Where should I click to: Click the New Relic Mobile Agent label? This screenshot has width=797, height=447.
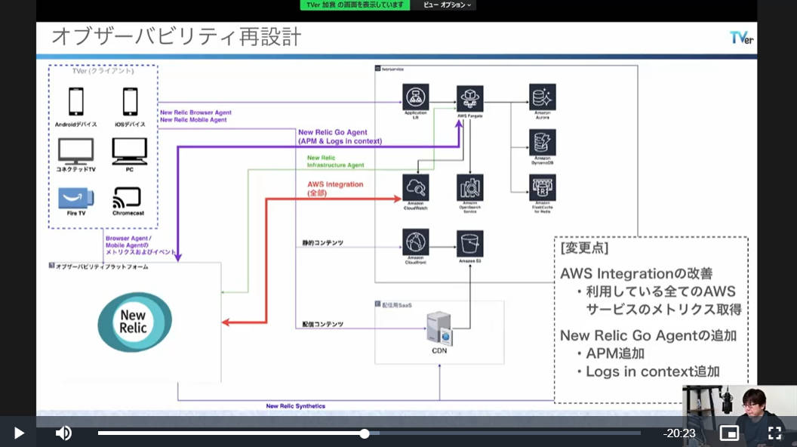(193, 119)
